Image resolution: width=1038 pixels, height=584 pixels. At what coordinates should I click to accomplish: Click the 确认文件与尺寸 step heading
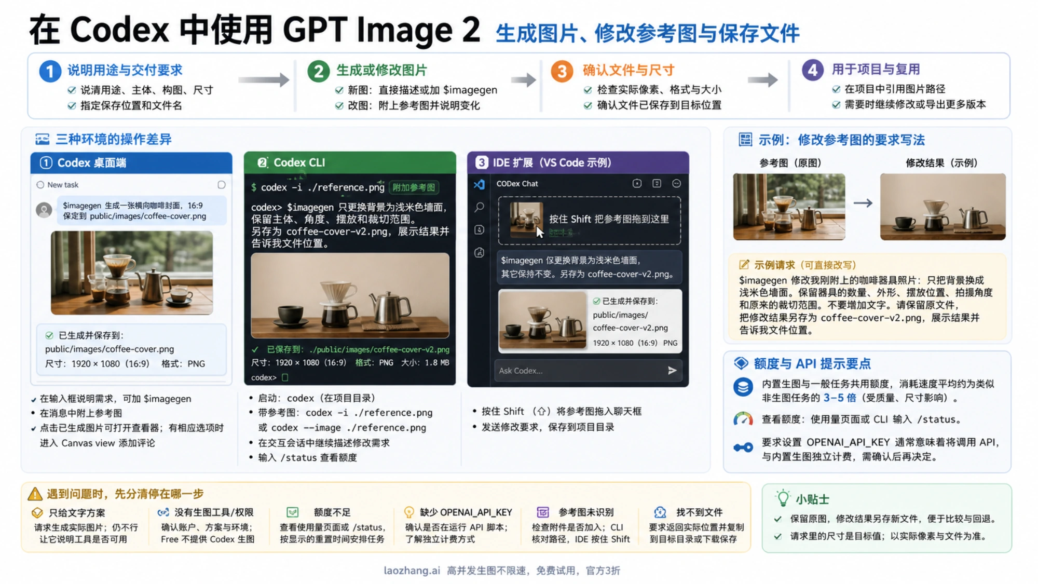[629, 70]
